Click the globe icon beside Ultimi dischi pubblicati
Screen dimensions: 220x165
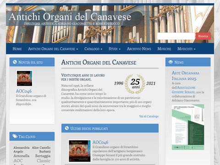67,128
